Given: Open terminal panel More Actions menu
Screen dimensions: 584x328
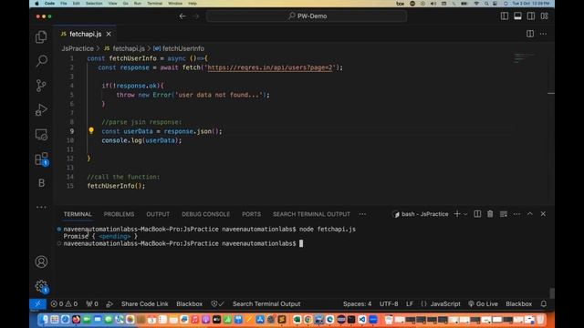Looking at the screenshot, I should click(x=516, y=214).
